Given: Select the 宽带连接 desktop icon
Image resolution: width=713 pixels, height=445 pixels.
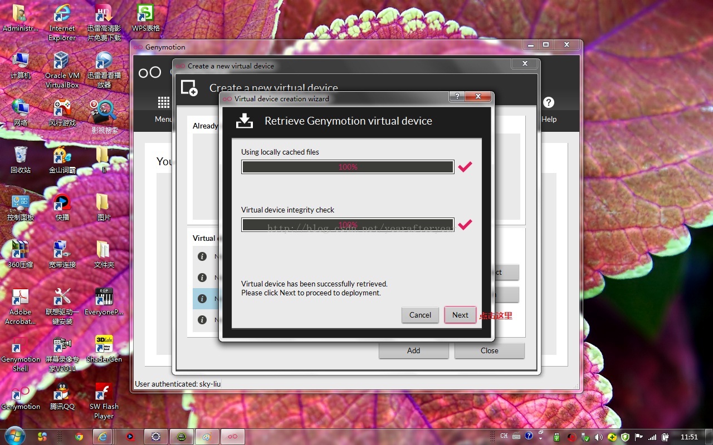Looking at the screenshot, I should click(x=62, y=255).
